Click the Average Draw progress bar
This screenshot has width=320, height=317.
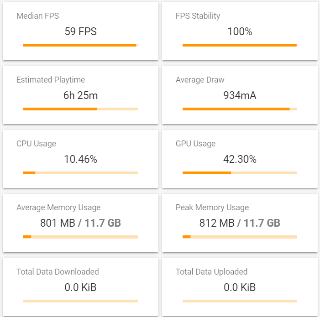click(240, 109)
